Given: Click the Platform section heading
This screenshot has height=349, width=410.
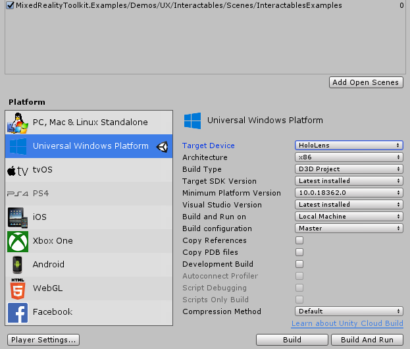Looking at the screenshot, I should (27, 102).
